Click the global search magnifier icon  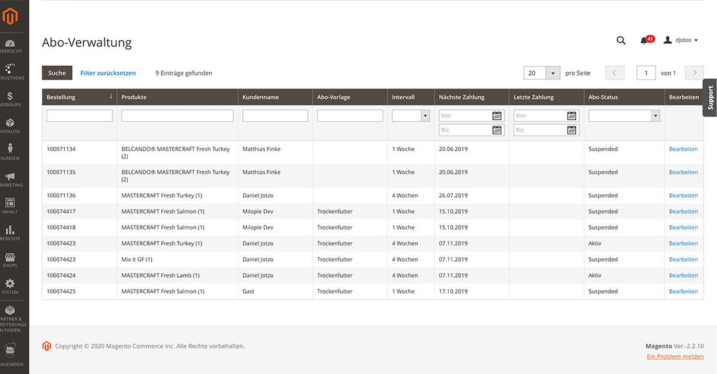[x=621, y=40]
